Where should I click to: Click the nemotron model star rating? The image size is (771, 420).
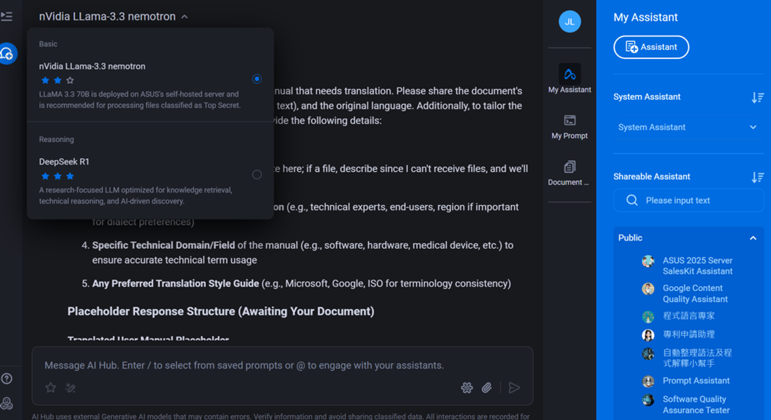click(57, 80)
